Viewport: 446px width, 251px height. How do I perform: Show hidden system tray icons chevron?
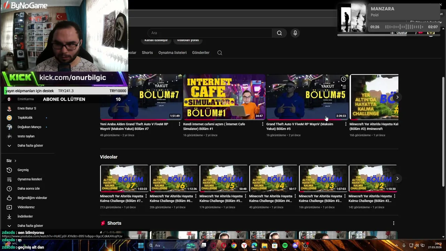click(x=397, y=245)
